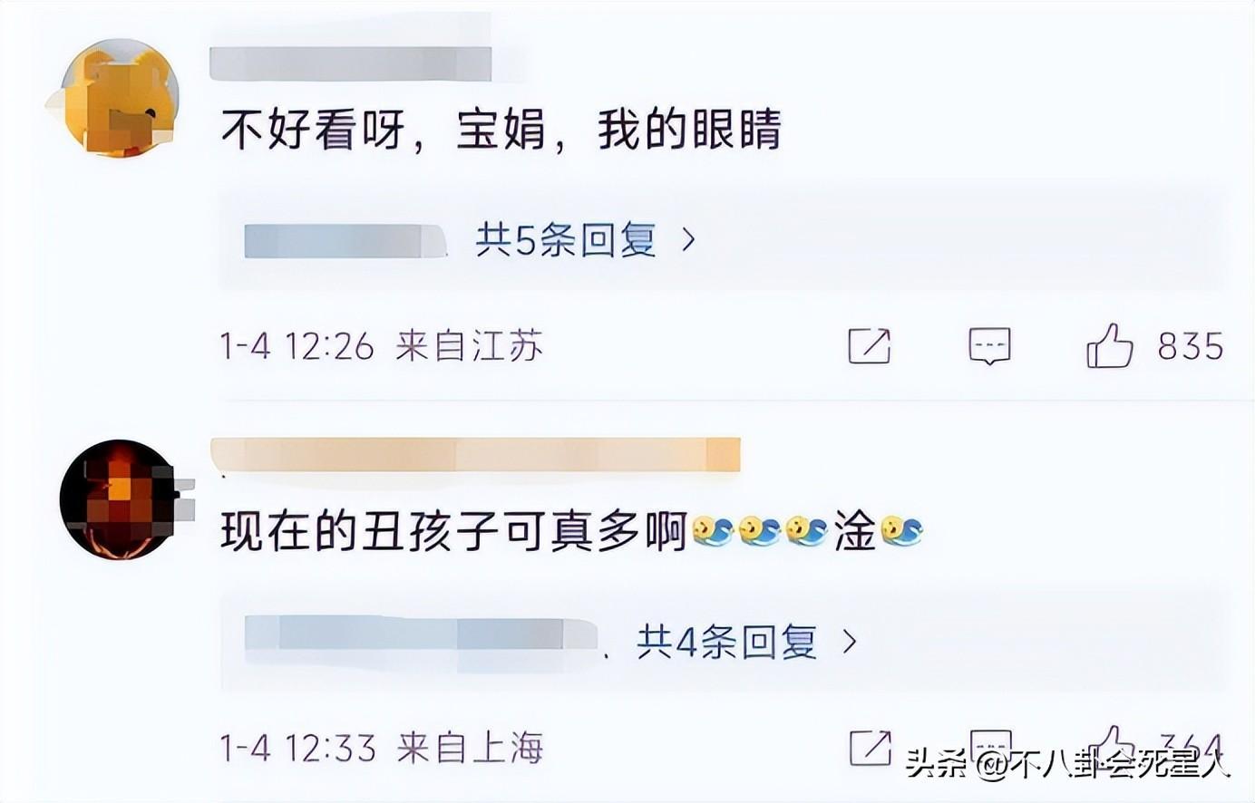Open the 共4条回复 replies link

point(726,643)
